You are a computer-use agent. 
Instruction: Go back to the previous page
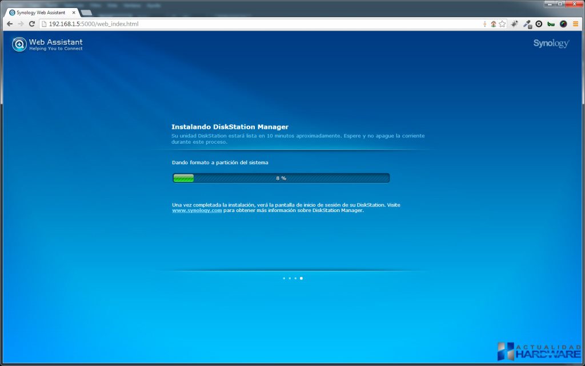9,24
